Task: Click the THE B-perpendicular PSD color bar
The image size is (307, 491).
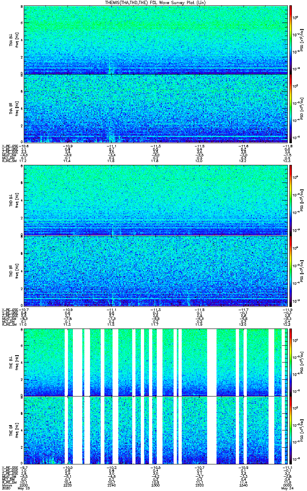Action: (x=291, y=362)
